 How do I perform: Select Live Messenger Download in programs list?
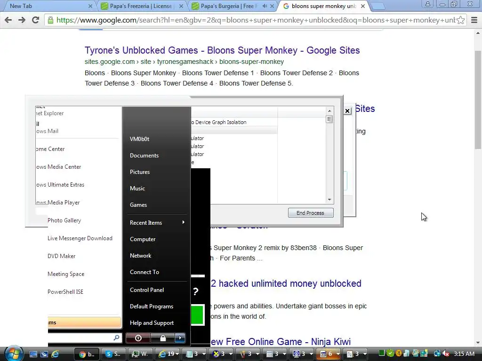(x=80, y=238)
